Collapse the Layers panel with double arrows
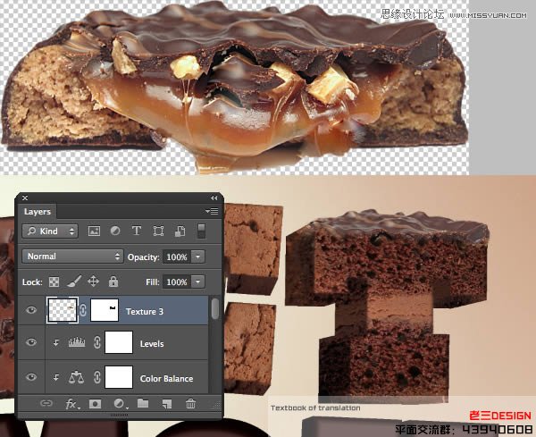This screenshot has height=437, width=536. [x=214, y=198]
